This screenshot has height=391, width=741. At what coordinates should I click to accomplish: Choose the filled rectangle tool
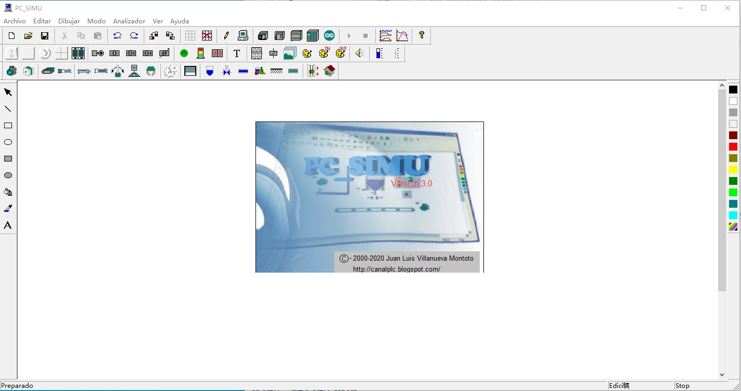(8, 159)
